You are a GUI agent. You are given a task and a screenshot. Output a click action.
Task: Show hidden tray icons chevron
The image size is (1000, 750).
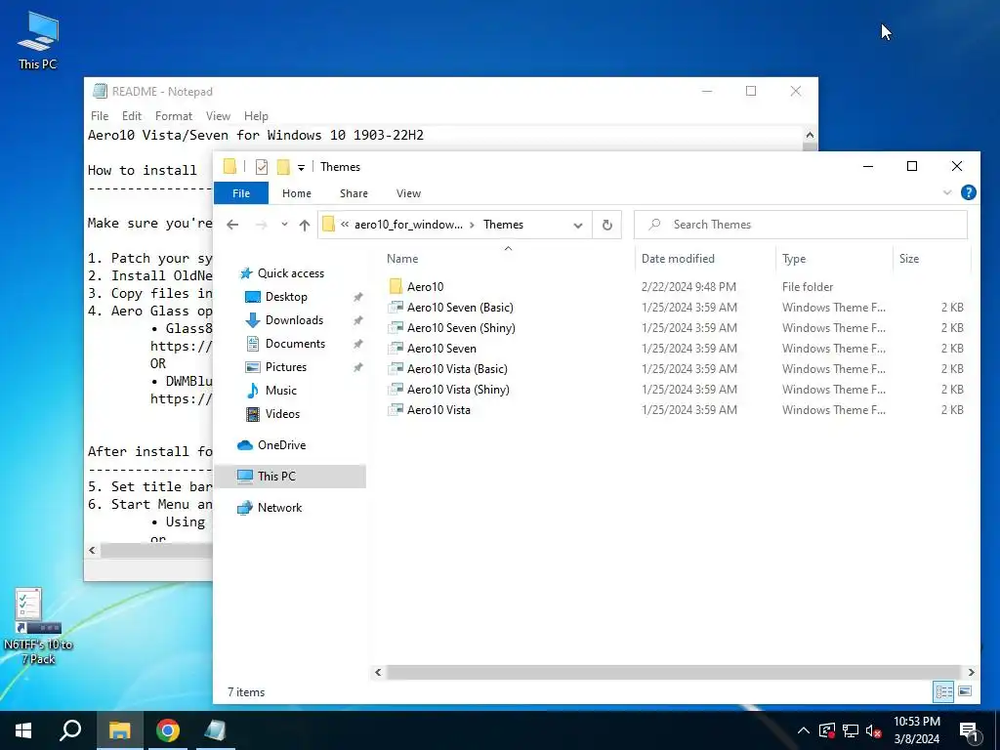[x=804, y=730]
